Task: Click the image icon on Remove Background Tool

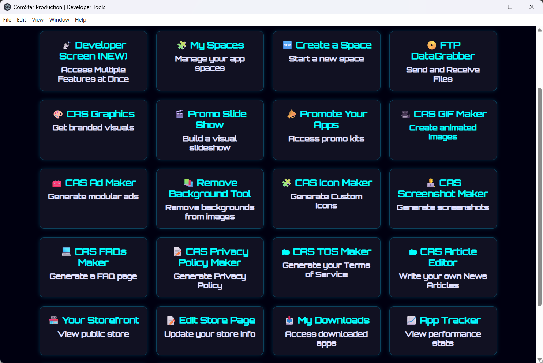Action: point(188,183)
